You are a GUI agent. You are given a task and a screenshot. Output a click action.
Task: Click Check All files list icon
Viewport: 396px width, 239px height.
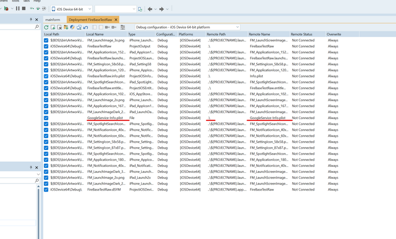click(x=94, y=27)
